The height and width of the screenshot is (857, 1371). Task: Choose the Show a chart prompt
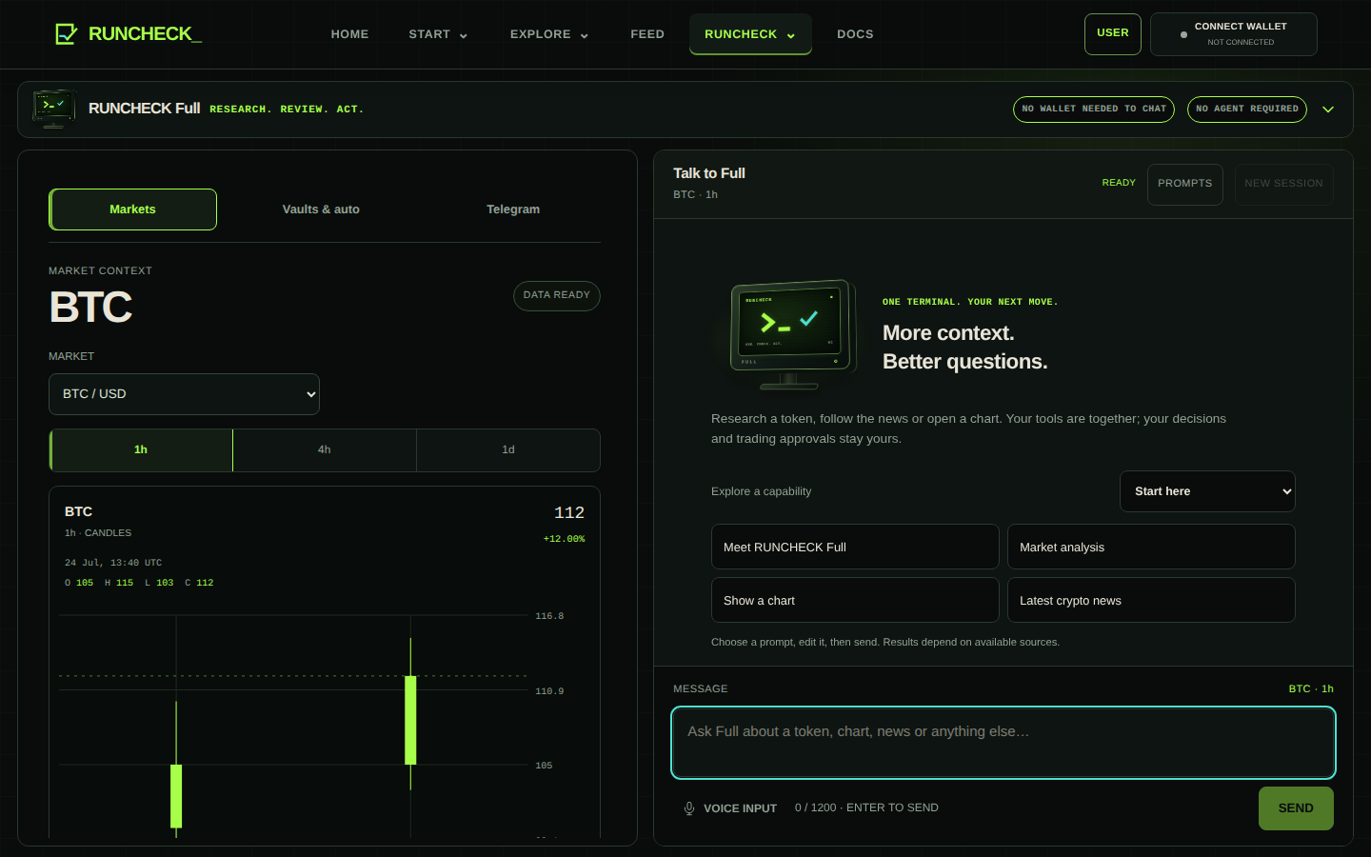click(x=855, y=600)
